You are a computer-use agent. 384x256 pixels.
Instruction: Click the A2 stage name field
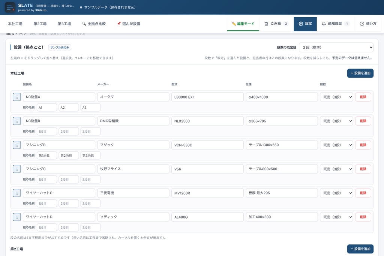pos(69,108)
